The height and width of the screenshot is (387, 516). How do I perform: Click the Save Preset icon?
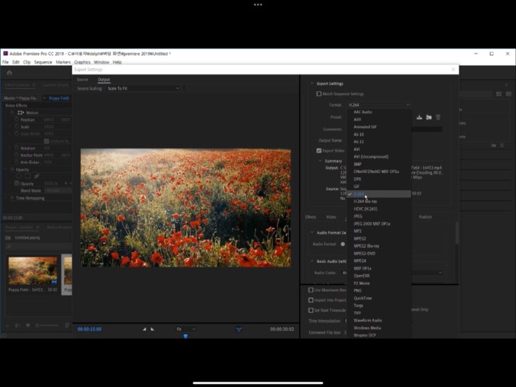pos(419,117)
